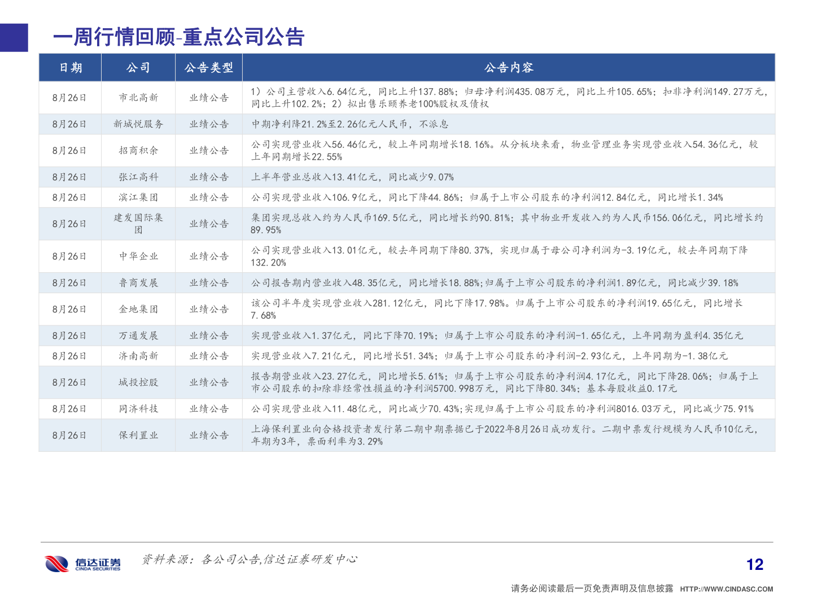Select the 张江高科 announcement row
Viewport: 813px width, 610px height.
point(138,177)
